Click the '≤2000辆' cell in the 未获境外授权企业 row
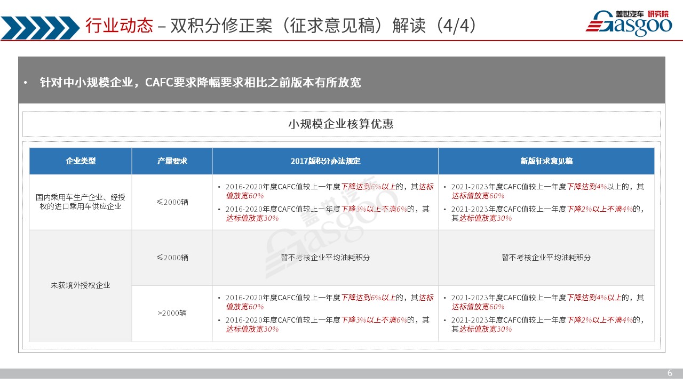683x384 pixels. 172,258
